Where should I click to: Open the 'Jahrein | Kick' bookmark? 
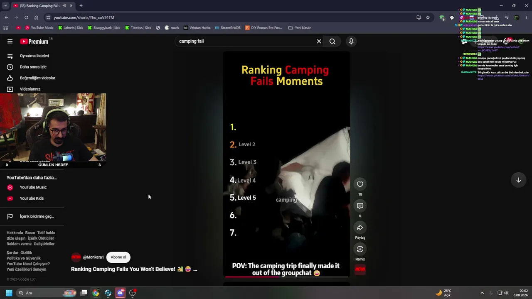(x=71, y=28)
